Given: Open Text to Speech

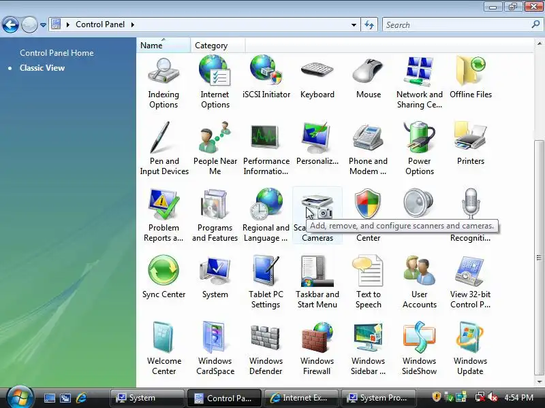Looking at the screenshot, I should coord(369,282).
